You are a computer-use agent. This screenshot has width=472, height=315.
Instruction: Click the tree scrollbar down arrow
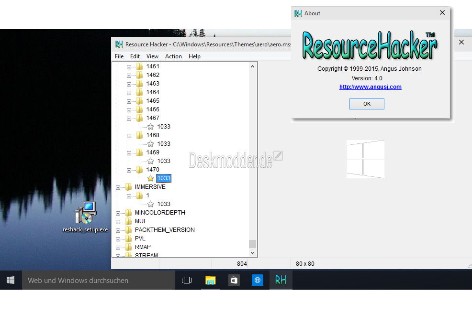[x=253, y=253]
